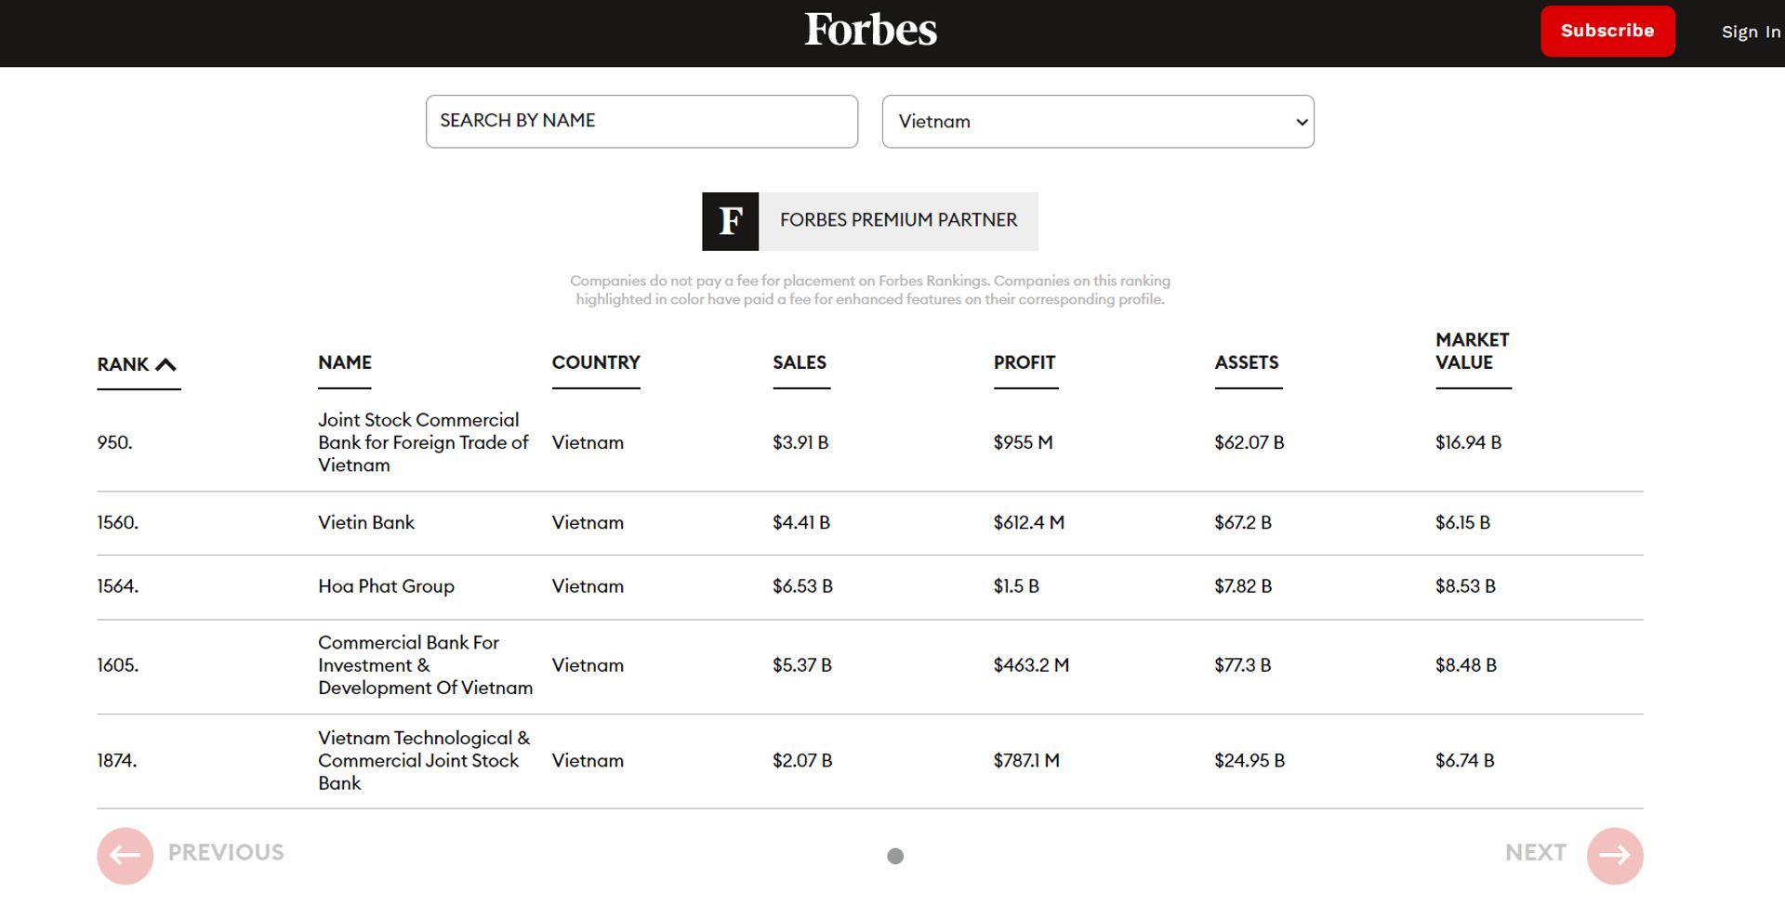The height and width of the screenshot is (905, 1785).
Task: Open the Sign In link
Action: pyautogui.click(x=1751, y=32)
